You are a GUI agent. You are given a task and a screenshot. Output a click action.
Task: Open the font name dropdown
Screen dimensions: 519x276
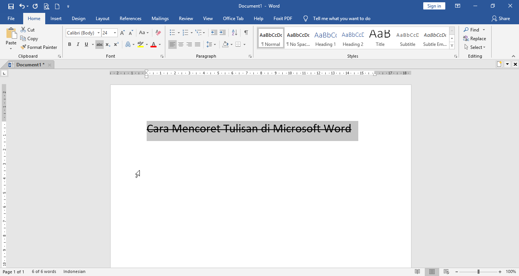[98, 33]
